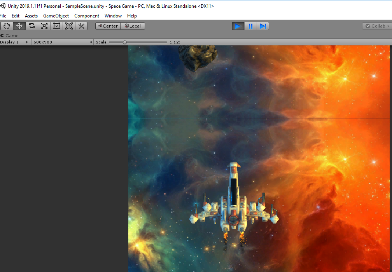392x272 pixels.
Task: Open the Collab dropdown
Action: [377, 26]
